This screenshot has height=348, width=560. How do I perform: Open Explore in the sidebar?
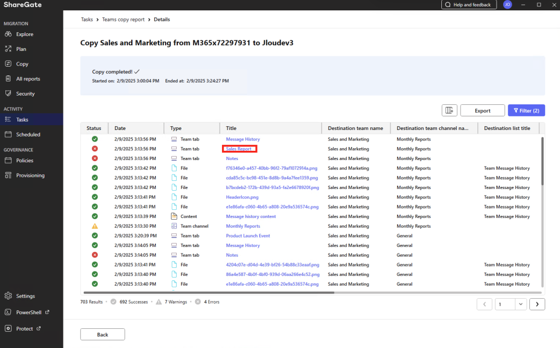tap(24, 34)
